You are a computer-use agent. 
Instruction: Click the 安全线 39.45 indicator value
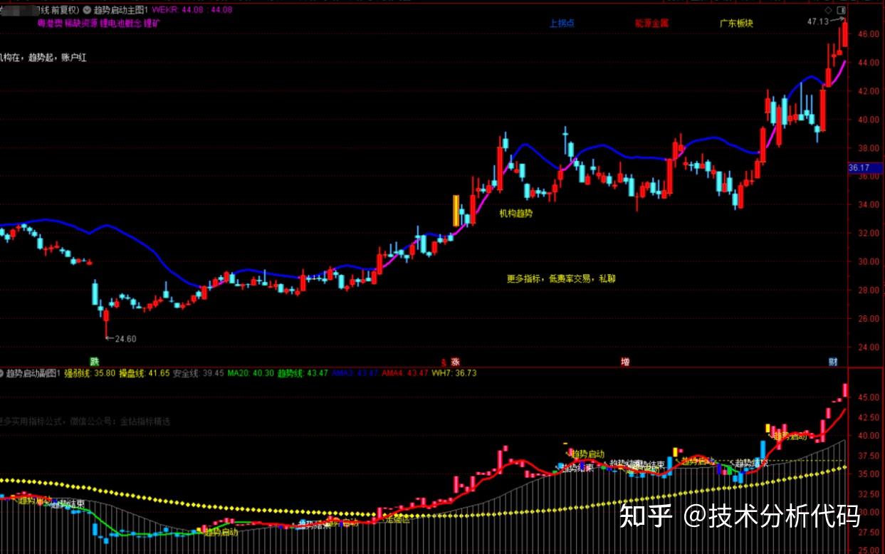(199, 373)
